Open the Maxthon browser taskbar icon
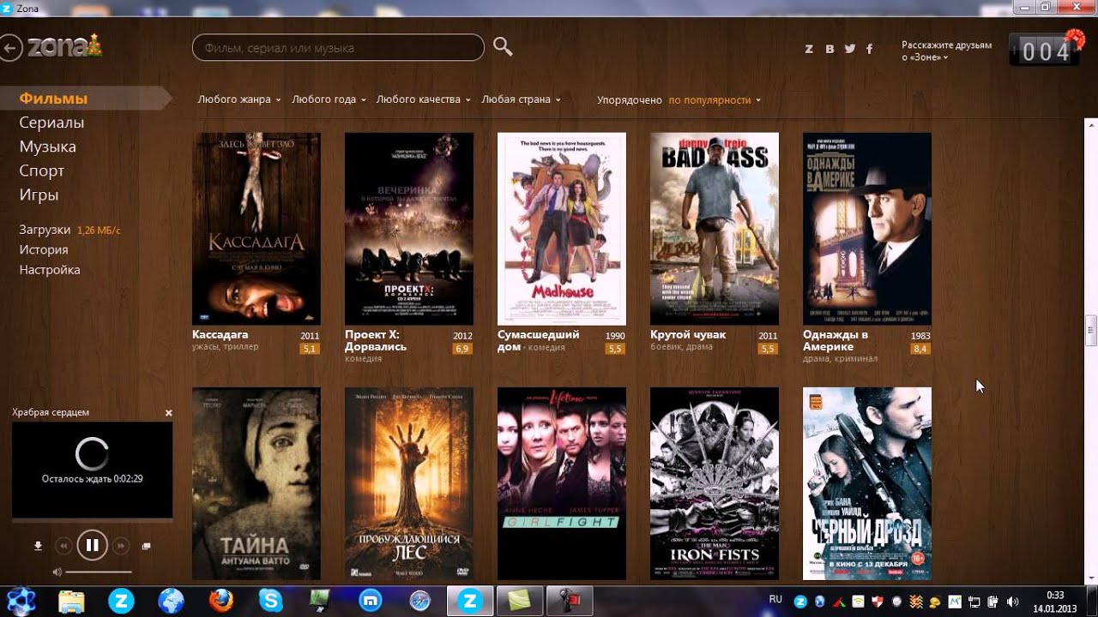 [371, 601]
